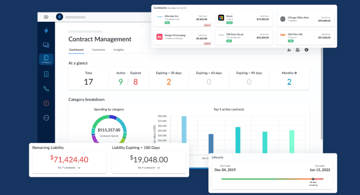Open the Azure contract card
The width and height of the screenshot is (360, 195).
244,19
